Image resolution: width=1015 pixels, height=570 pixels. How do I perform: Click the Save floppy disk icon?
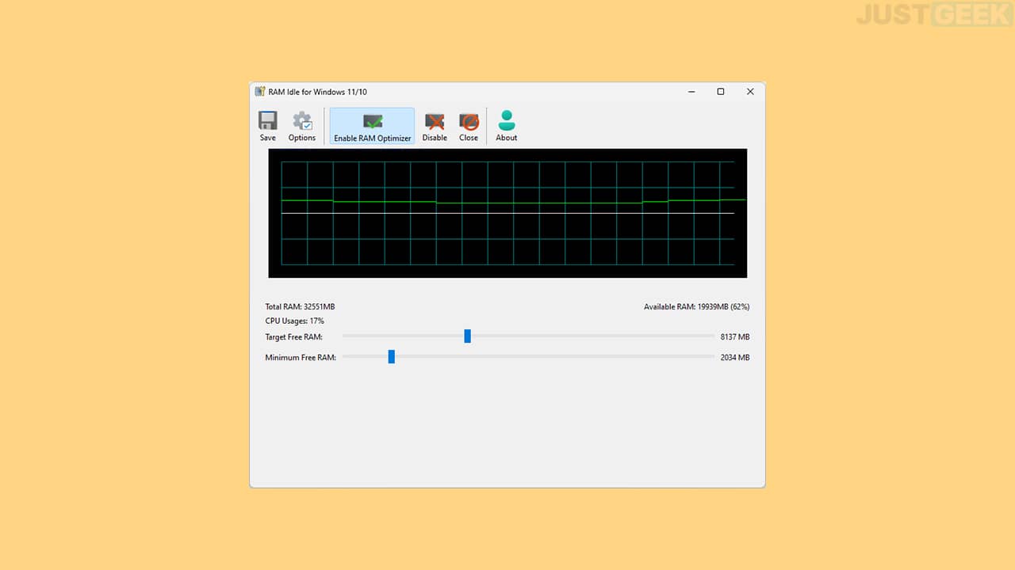click(268, 121)
